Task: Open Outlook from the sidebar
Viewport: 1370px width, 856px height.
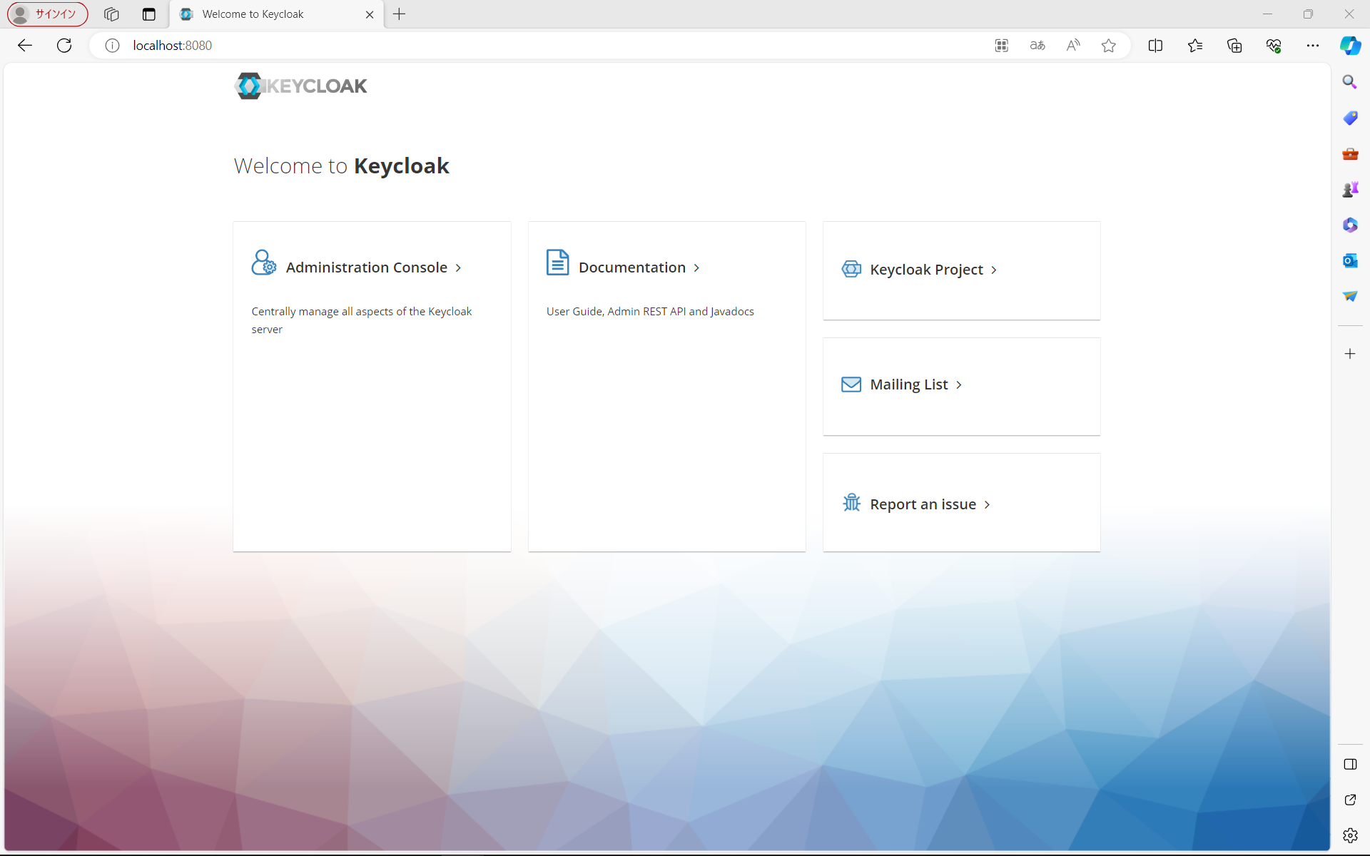Action: (1350, 260)
